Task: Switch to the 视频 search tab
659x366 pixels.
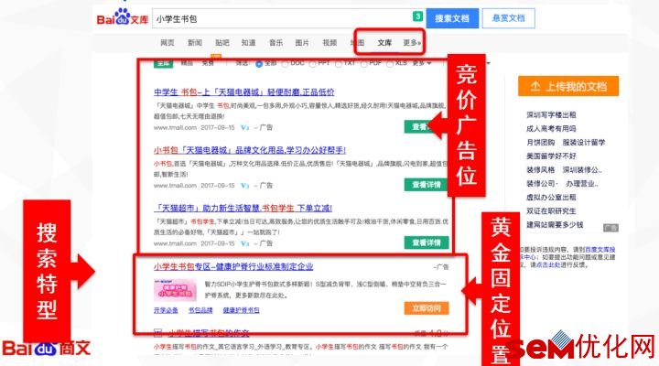Action: pos(329,42)
